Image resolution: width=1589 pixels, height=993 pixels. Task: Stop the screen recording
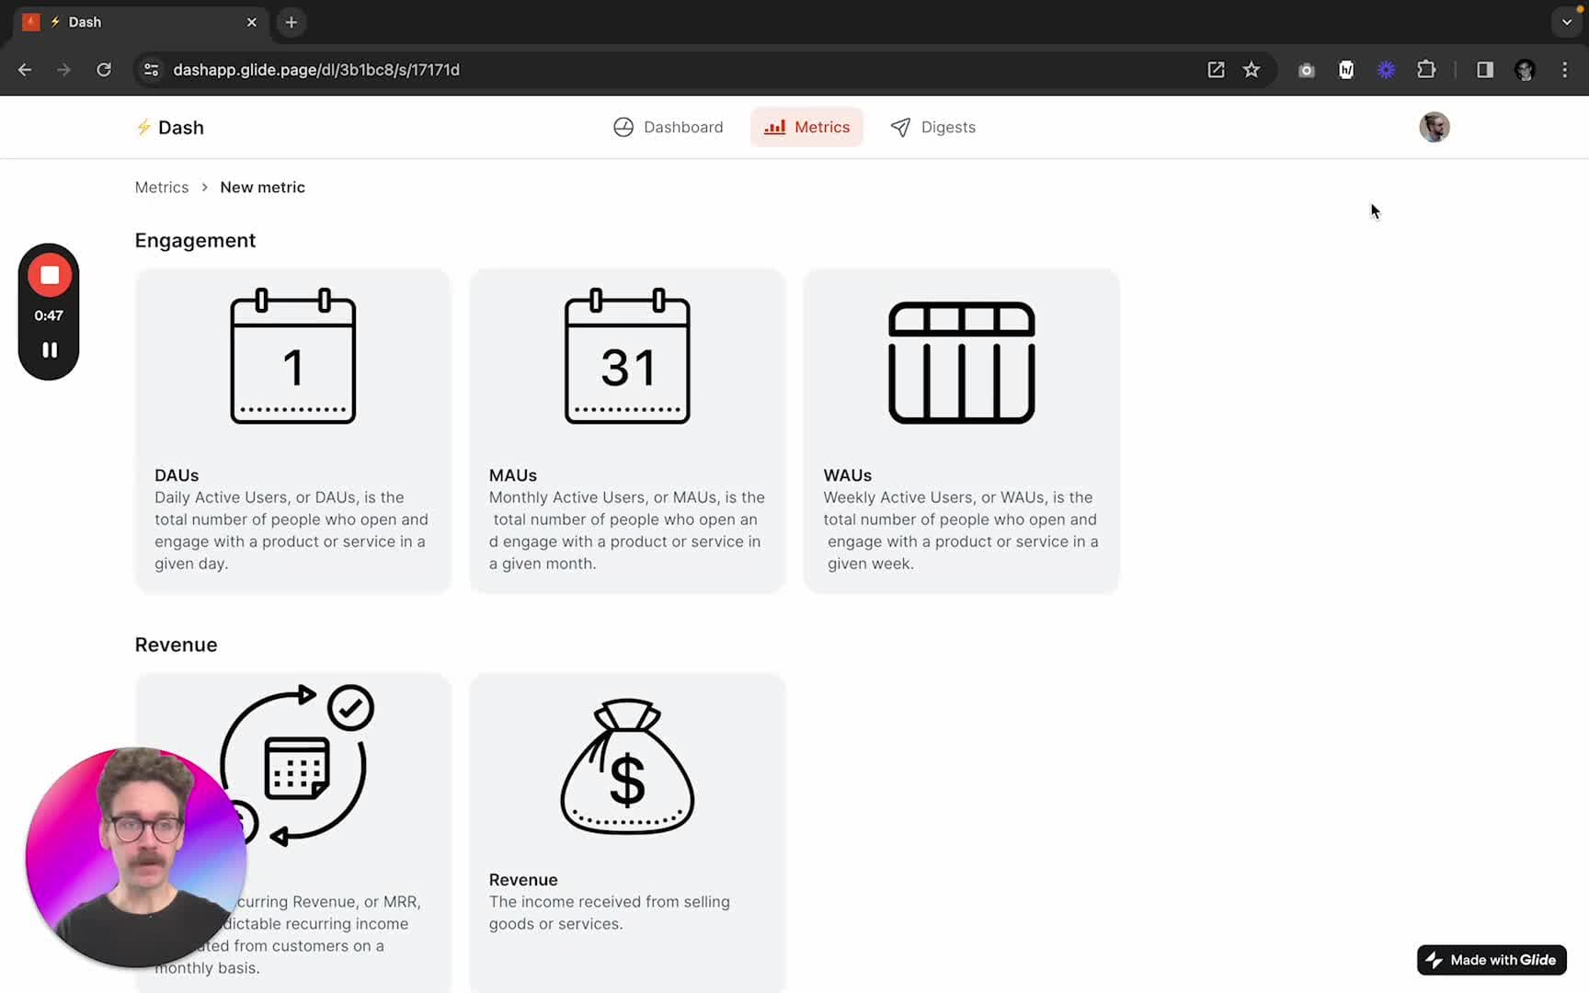[x=50, y=275]
